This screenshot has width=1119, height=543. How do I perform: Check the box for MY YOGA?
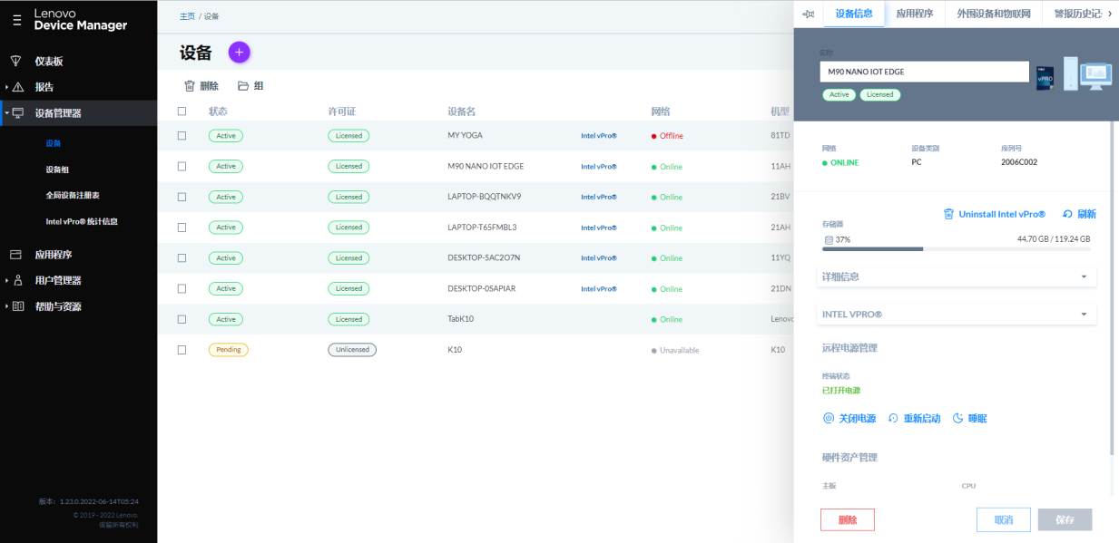pos(182,136)
